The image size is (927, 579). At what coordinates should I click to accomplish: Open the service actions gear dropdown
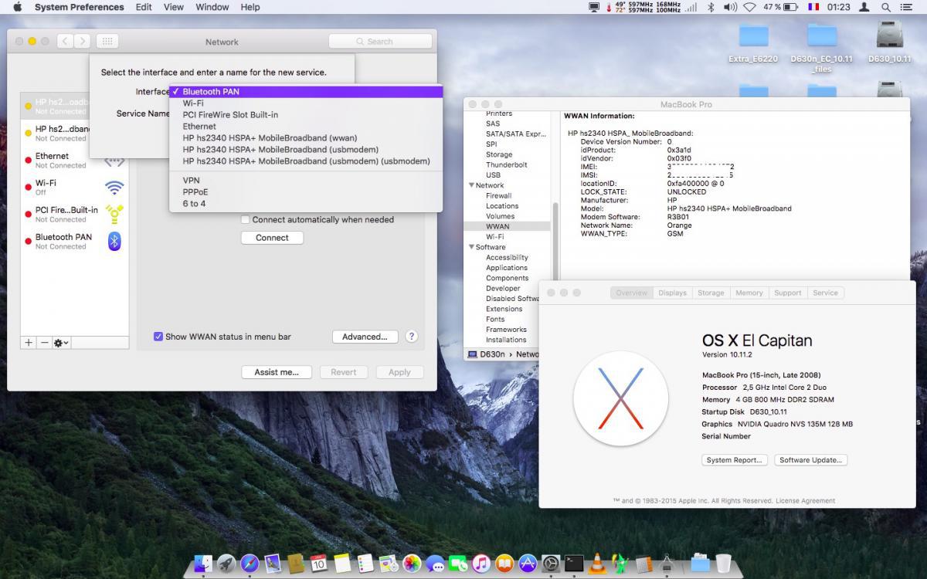point(62,342)
